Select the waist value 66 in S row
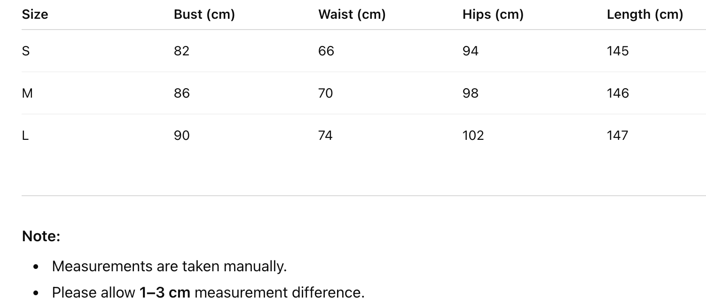 (x=326, y=51)
